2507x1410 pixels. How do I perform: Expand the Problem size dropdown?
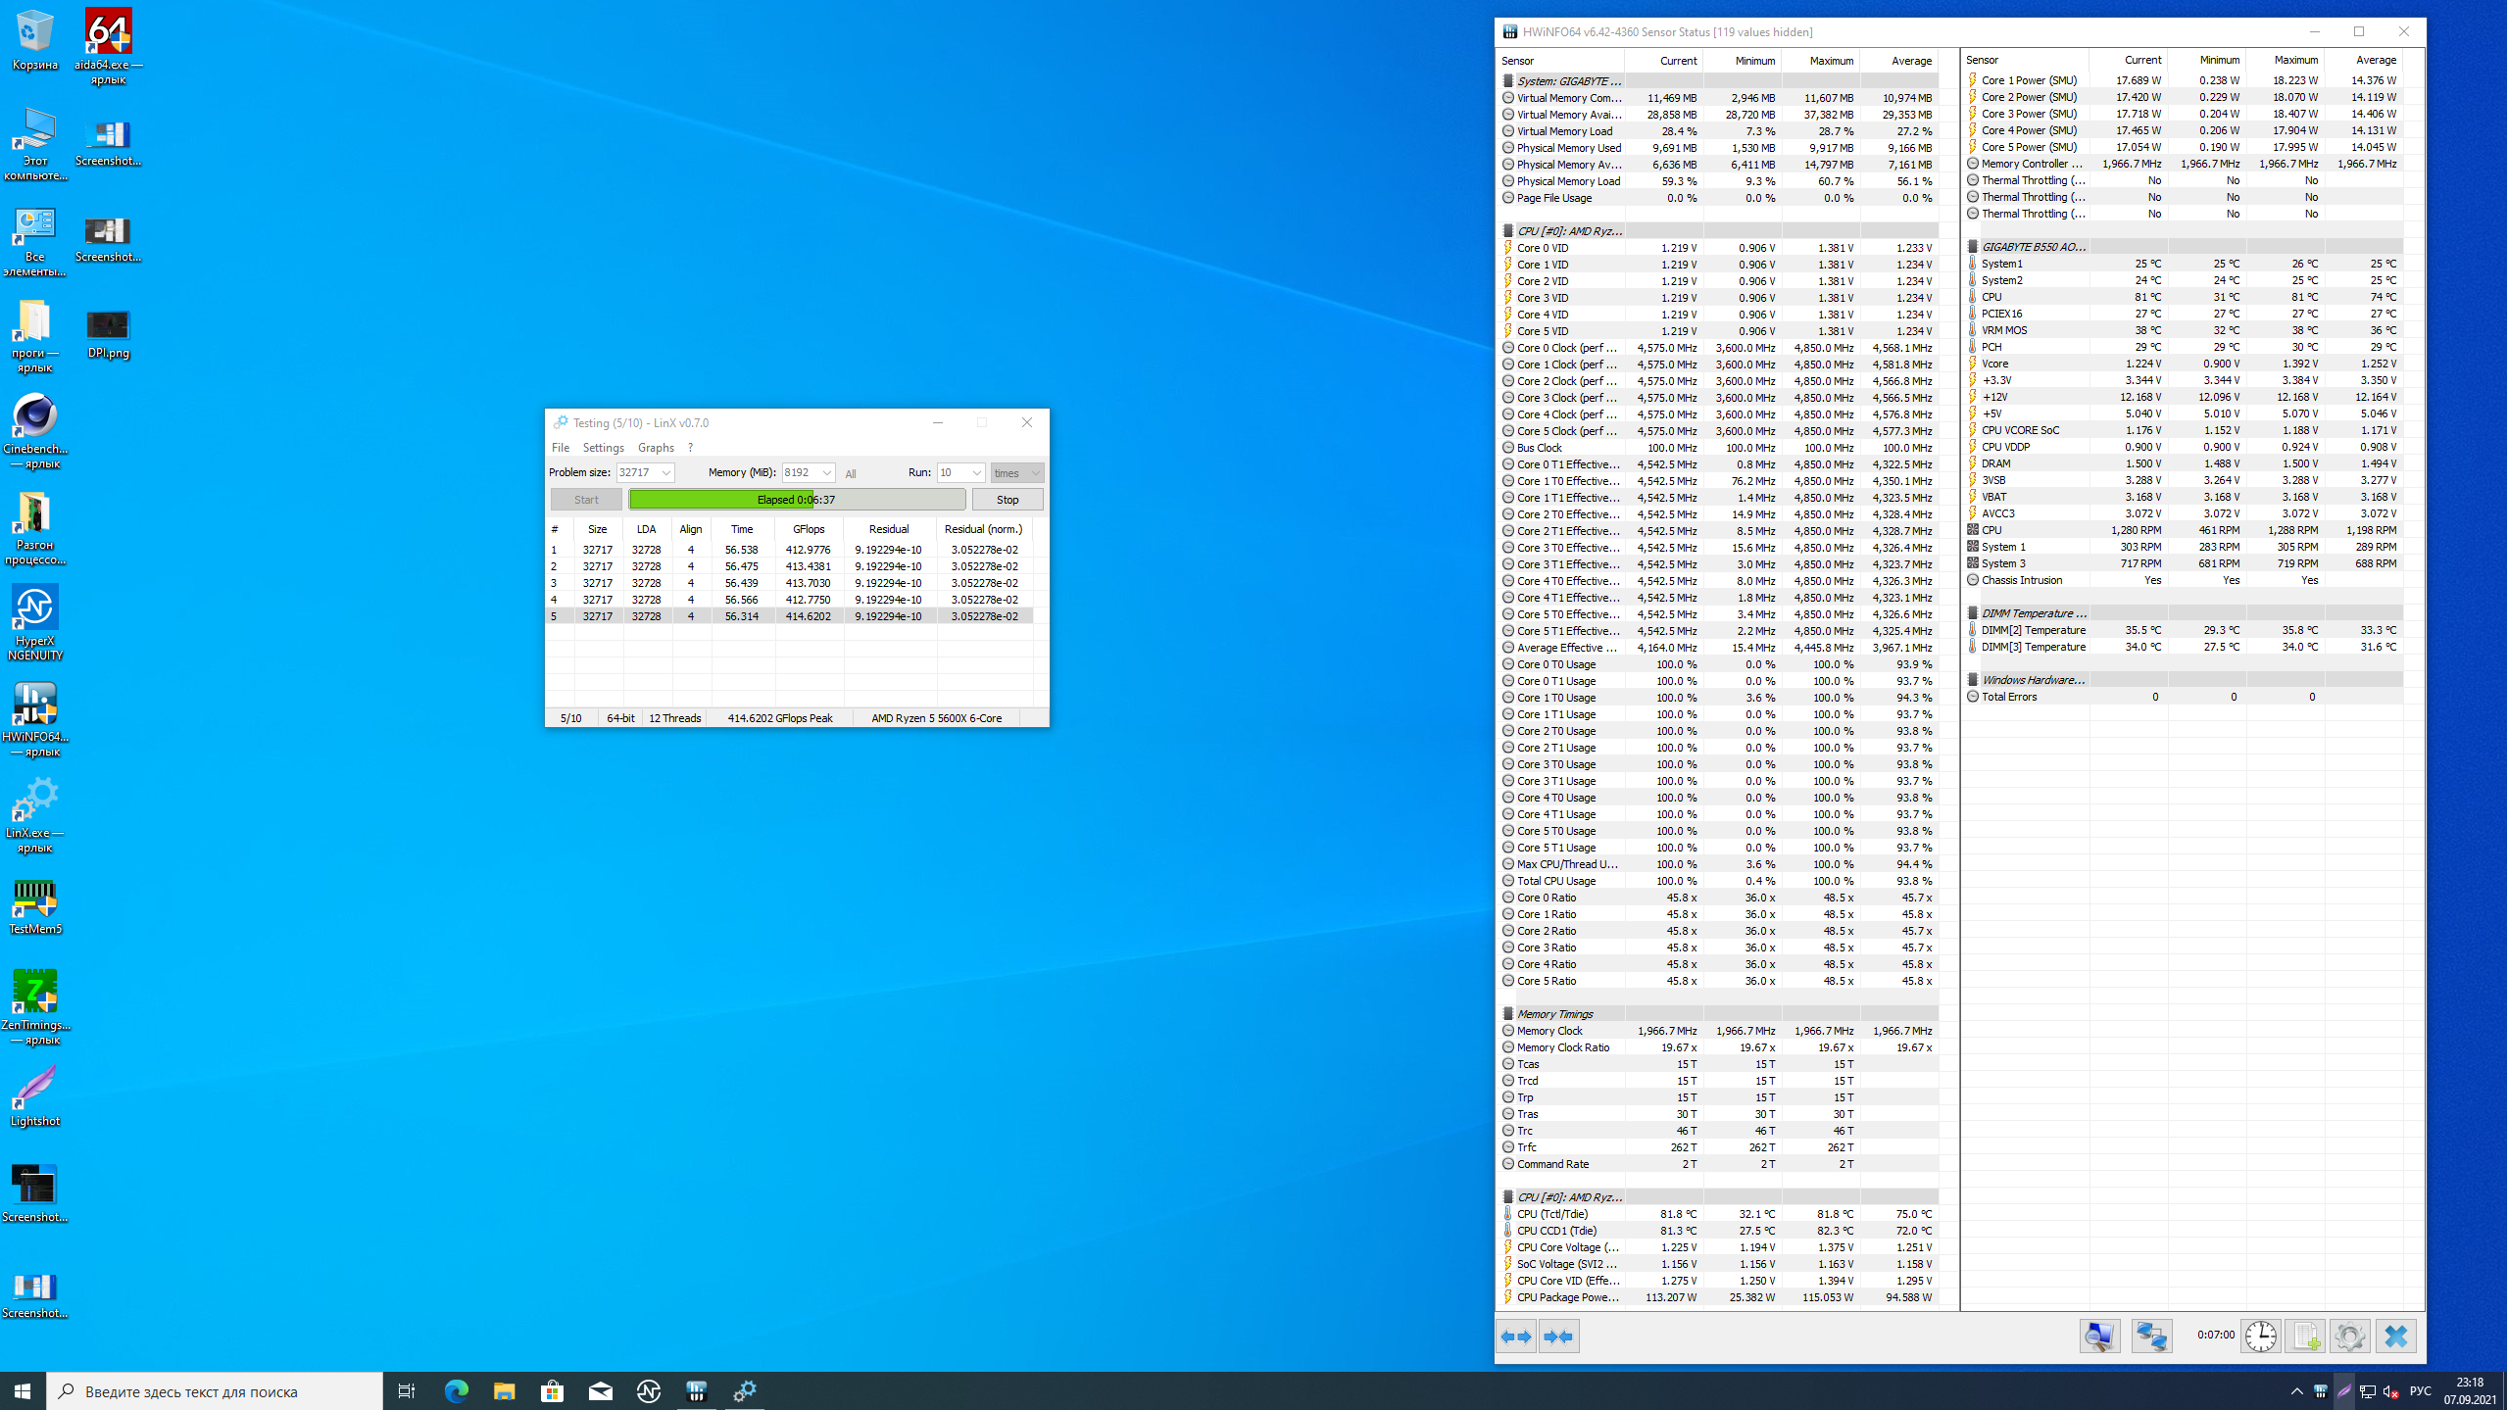666,473
